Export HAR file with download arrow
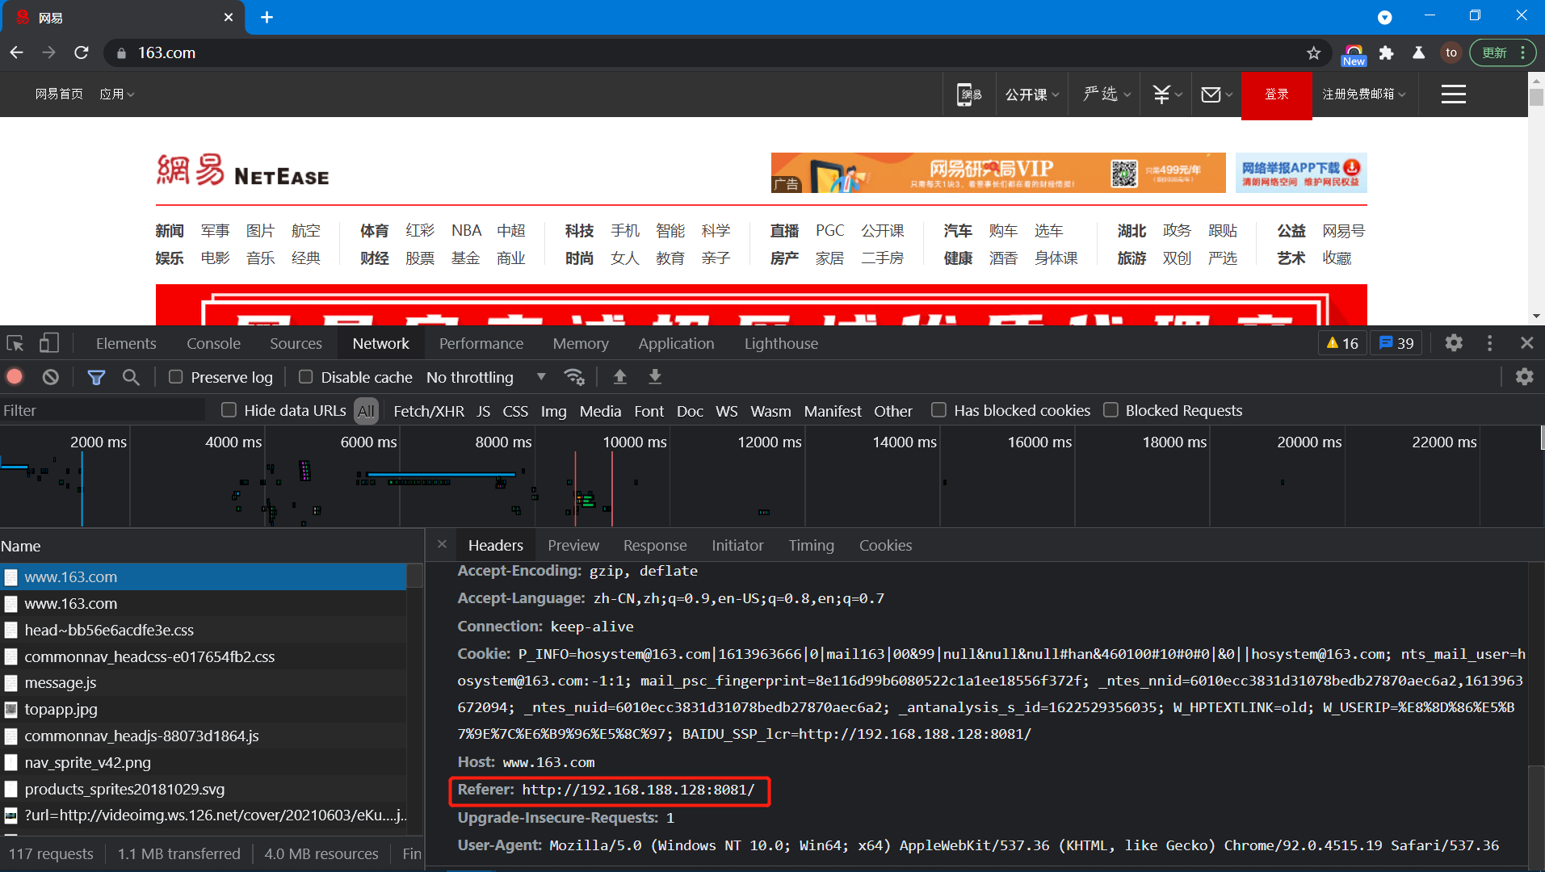This screenshot has width=1545, height=872. click(x=655, y=377)
